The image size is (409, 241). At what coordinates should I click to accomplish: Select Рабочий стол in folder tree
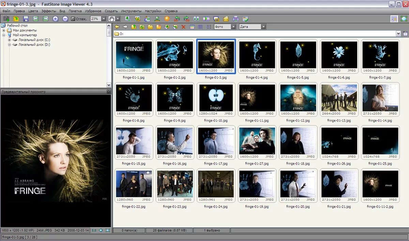pos(17,25)
